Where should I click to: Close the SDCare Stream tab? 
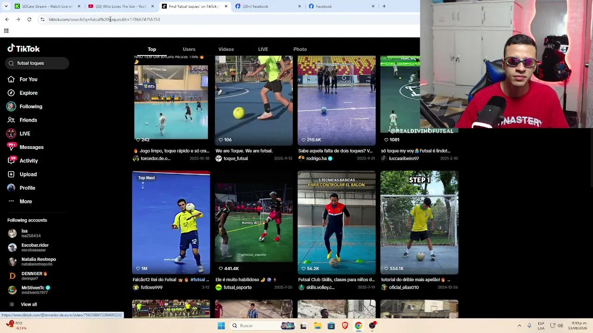79,6
